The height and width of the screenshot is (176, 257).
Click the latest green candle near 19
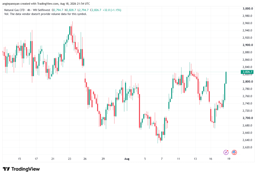(x=226, y=78)
